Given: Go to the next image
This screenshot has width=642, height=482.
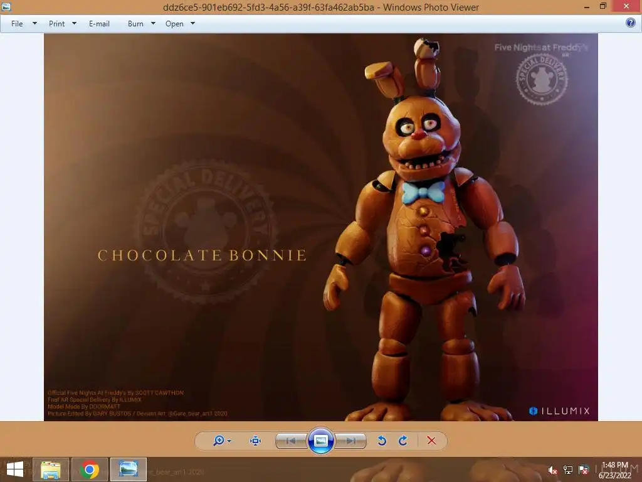Looking at the screenshot, I should (350, 441).
